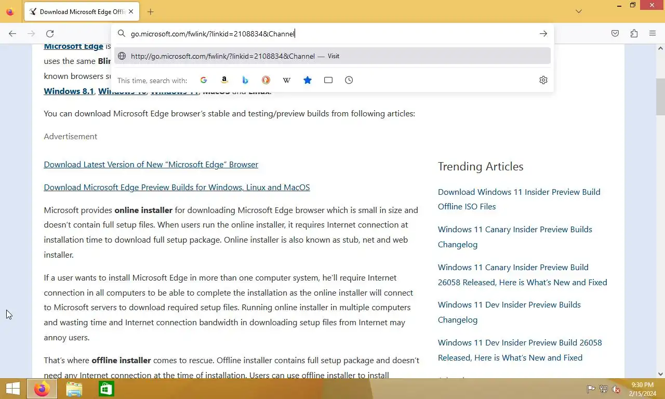665x399 pixels.
Task: Open the Windows 8.1 link
Action: click(69, 91)
